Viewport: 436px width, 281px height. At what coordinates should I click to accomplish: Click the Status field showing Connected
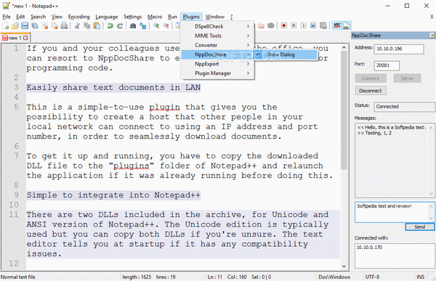tap(404, 107)
